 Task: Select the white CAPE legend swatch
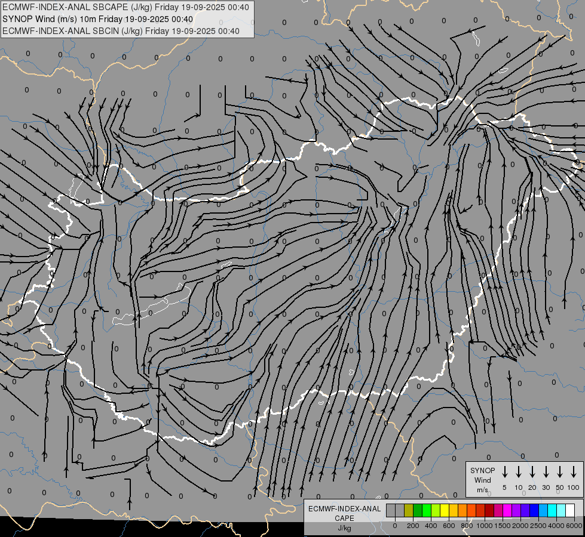click(x=569, y=510)
